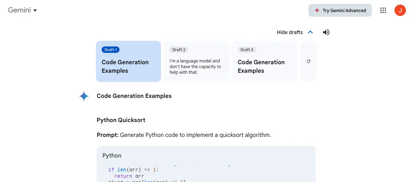Click the Hide drafts label

(x=290, y=32)
